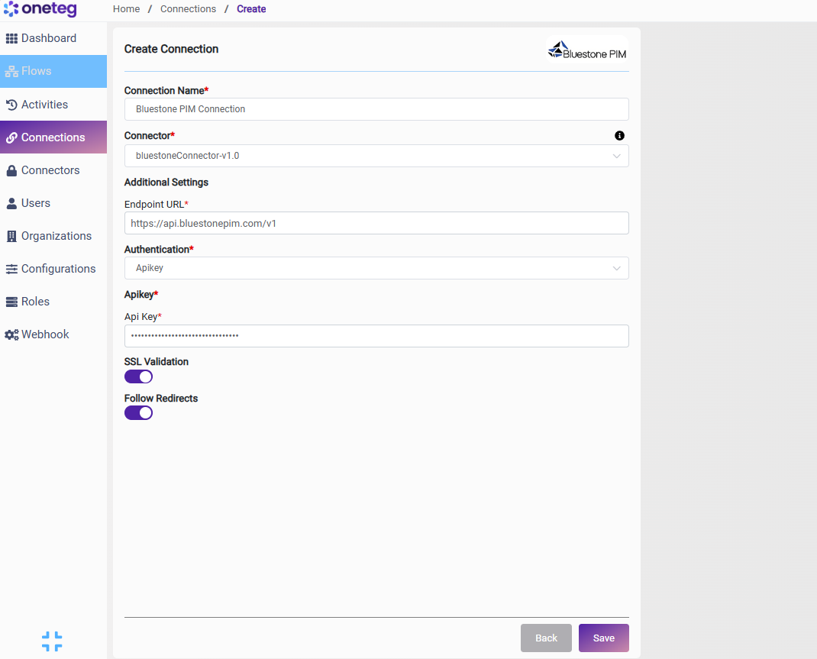817x659 pixels.
Task: Click the SSL Validation label
Action: point(157,361)
